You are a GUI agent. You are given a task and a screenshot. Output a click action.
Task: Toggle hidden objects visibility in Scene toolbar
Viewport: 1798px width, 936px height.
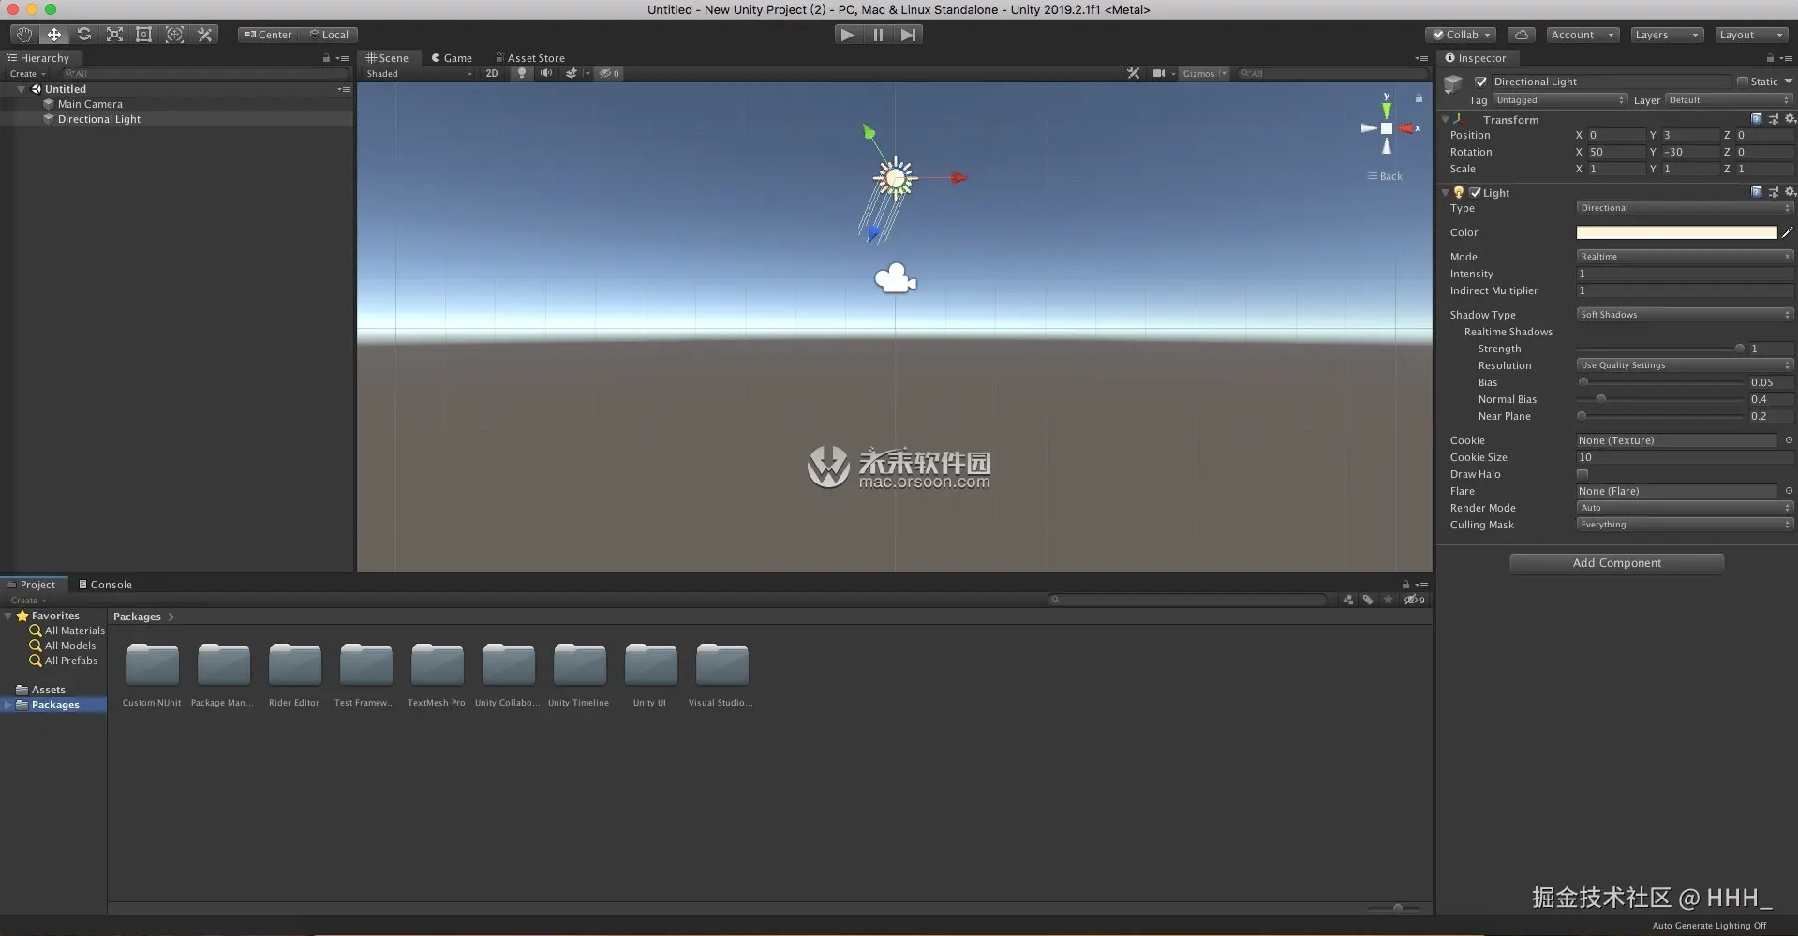coord(609,73)
